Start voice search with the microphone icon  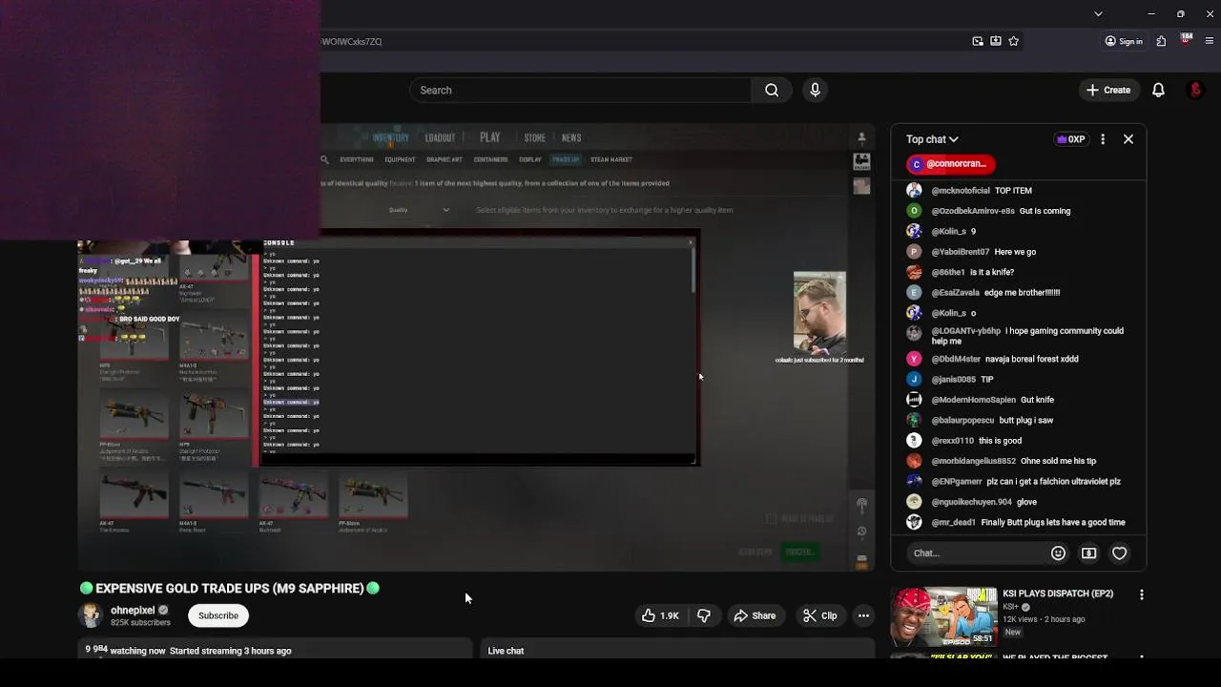pyautogui.click(x=815, y=90)
